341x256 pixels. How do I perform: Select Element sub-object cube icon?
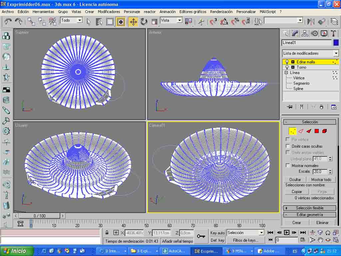pyautogui.click(x=324, y=131)
